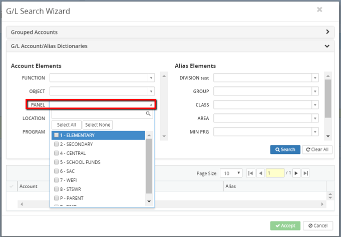Go to next page arrow icon
This screenshot has width=341, height=237.
click(x=296, y=173)
